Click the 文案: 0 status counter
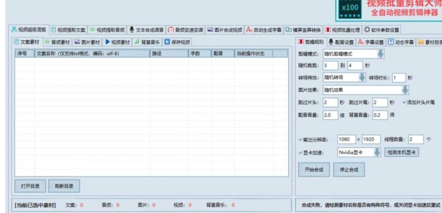 (74, 205)
